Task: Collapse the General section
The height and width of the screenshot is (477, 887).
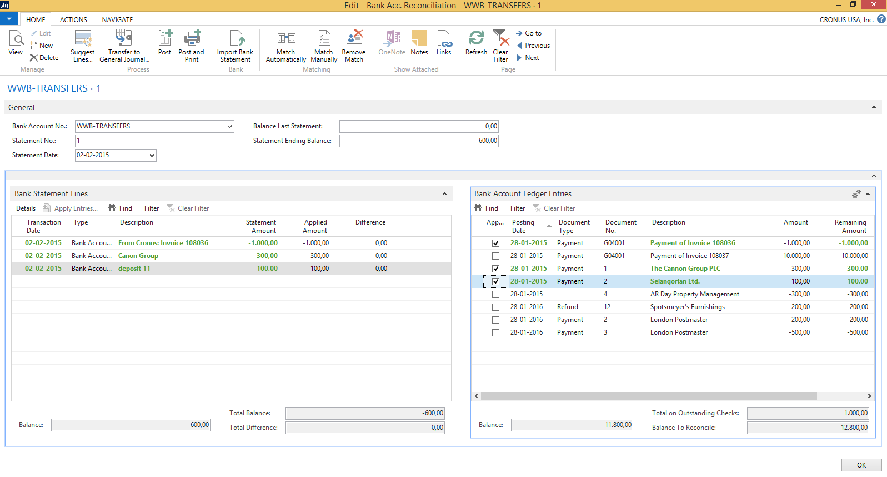Action: (x=874, y=107)
